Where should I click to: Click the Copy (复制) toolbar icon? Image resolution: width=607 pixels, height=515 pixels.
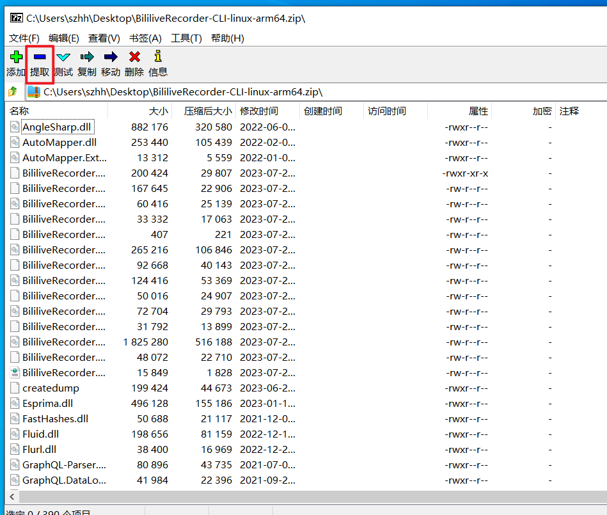tap(87, 57)
